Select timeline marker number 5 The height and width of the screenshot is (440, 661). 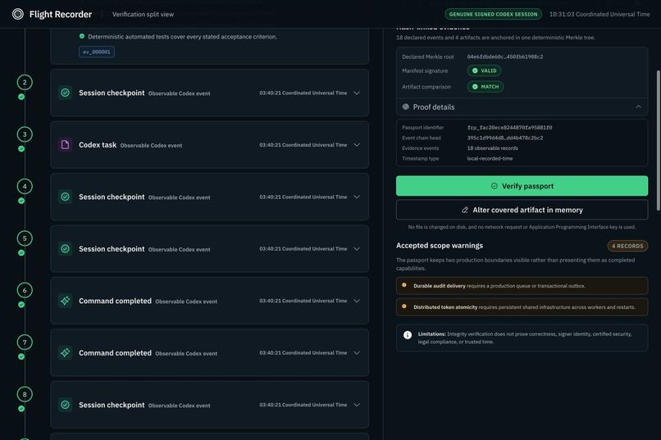(25, 238)
